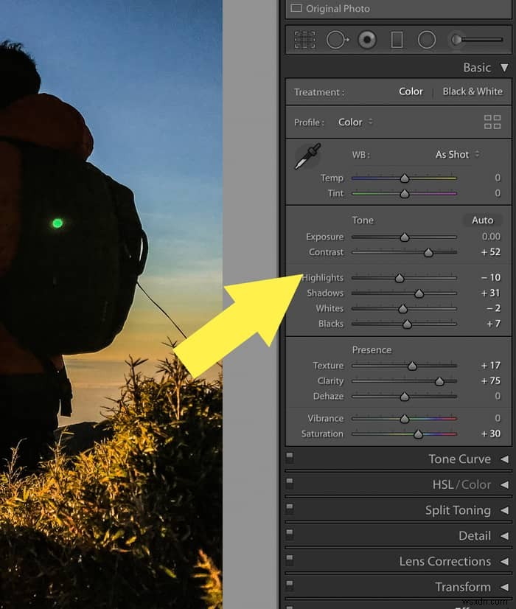Collapse the Basic panel triangle
This screenshot has height=609, width=516.
click(x=504, y=68)
